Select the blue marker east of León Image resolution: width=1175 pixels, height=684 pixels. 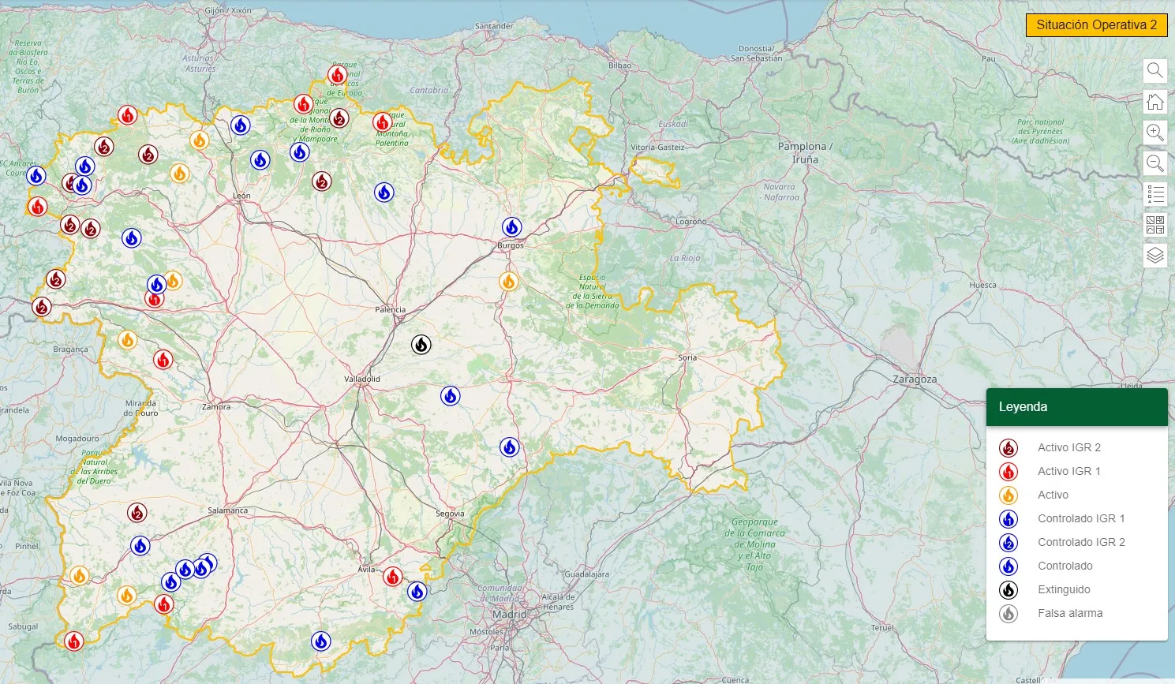click(384, 192)
